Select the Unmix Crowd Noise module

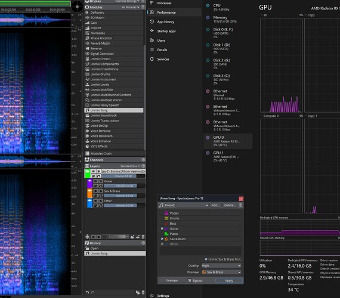tap(113, 69)
